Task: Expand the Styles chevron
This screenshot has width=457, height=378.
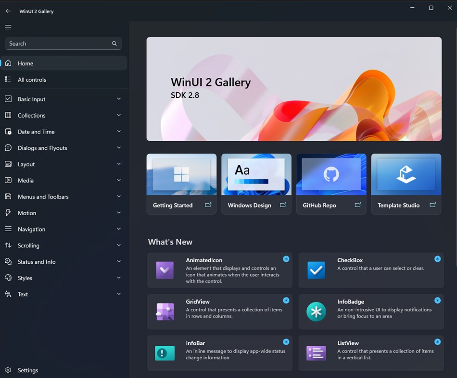Action: coord(119,278)
